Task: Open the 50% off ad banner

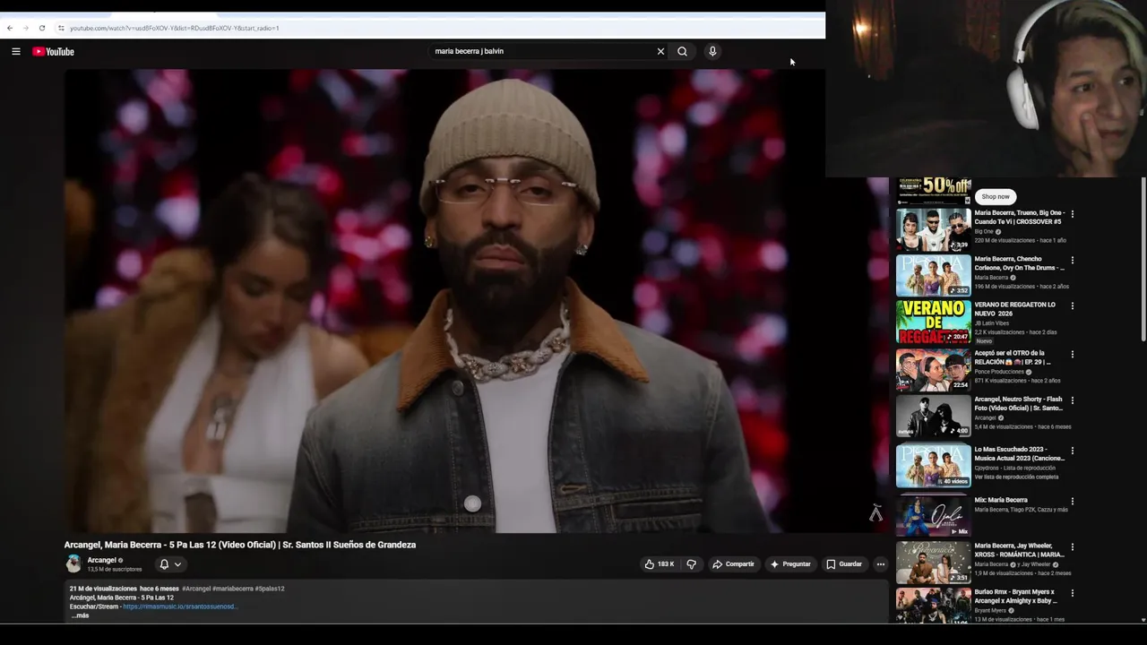Action: tap(933, 191)
